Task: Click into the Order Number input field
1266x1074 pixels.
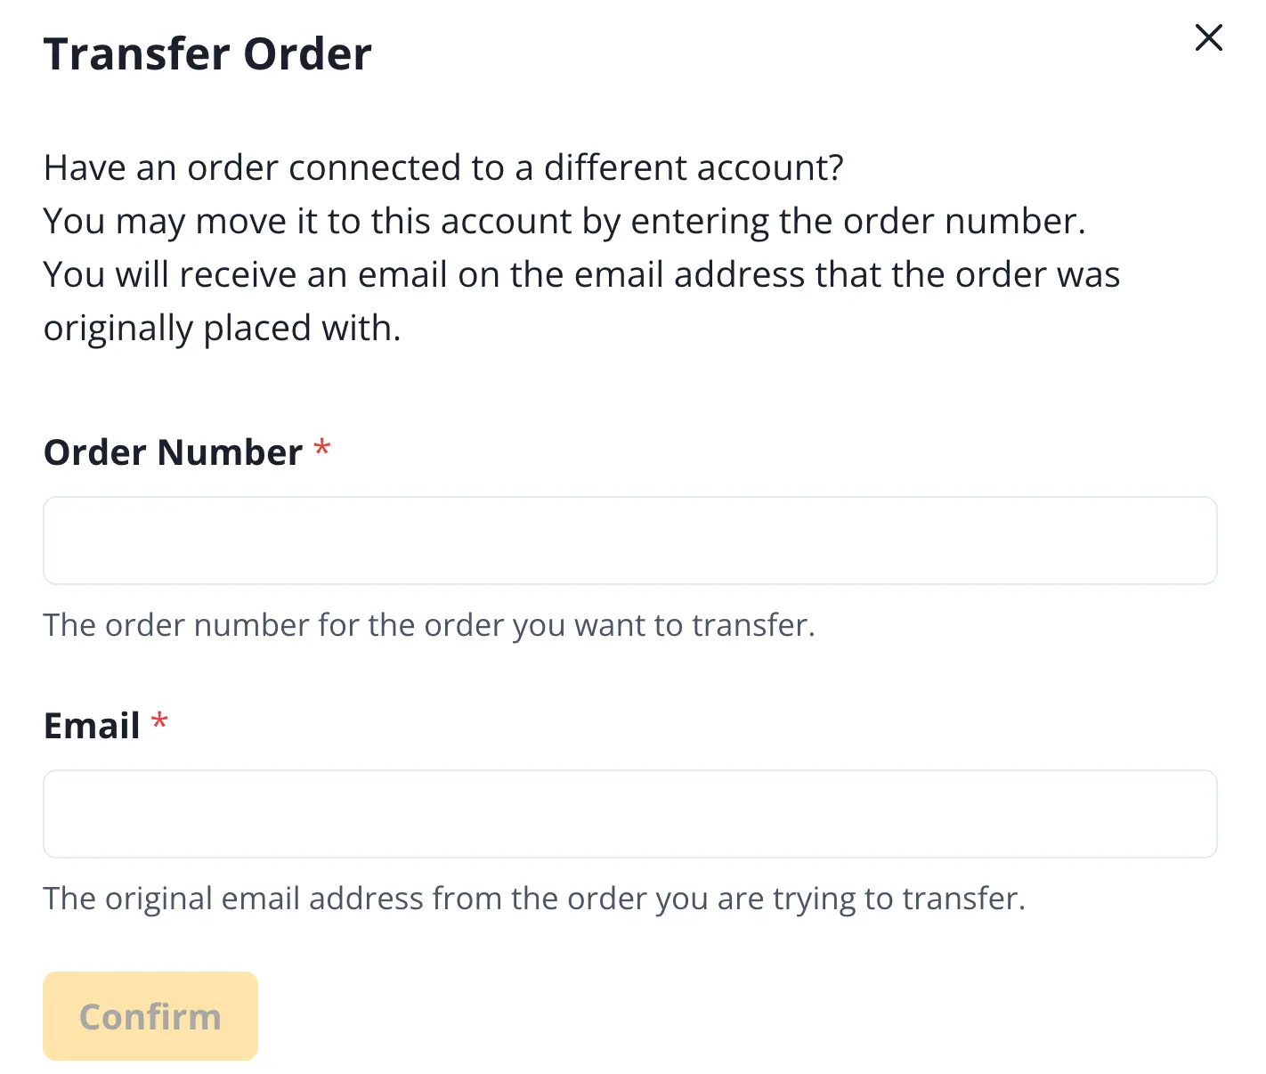Action: (x=629, y=541)
